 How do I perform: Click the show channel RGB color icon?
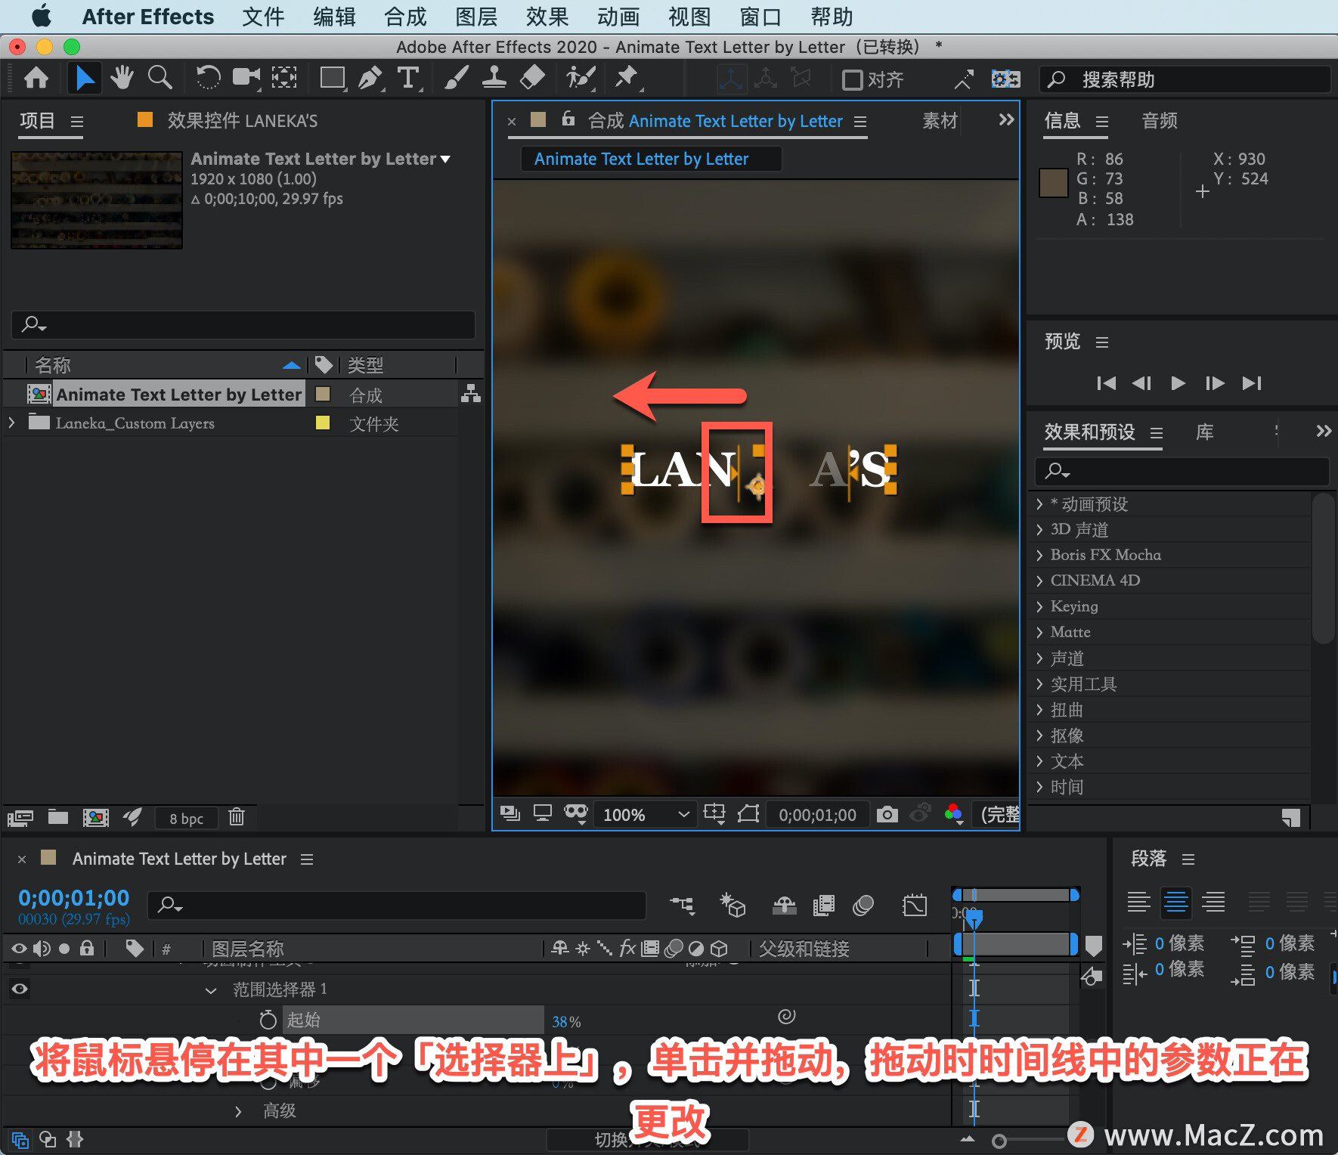953,814
